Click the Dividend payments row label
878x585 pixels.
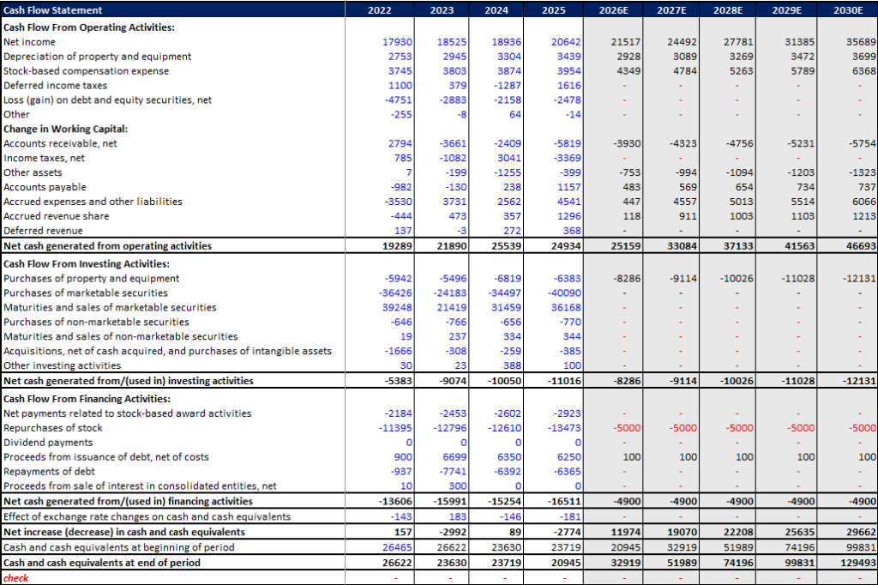pos(45,442)
